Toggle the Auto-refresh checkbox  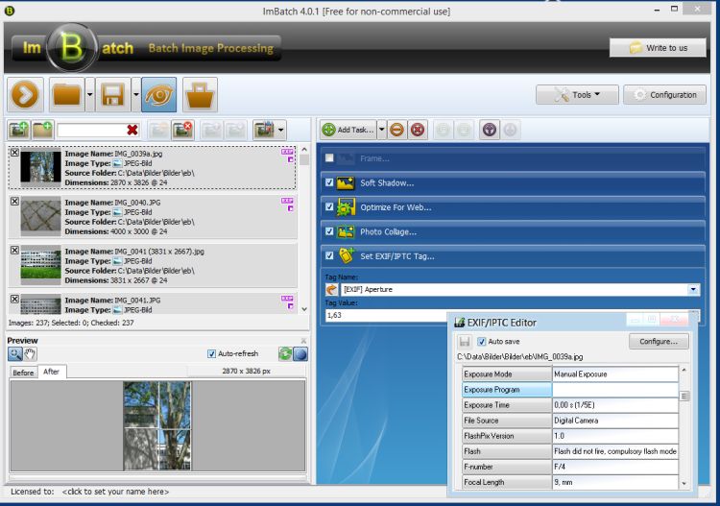(211, 353)
